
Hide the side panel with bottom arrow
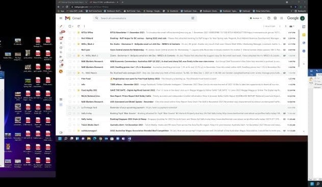304,131
